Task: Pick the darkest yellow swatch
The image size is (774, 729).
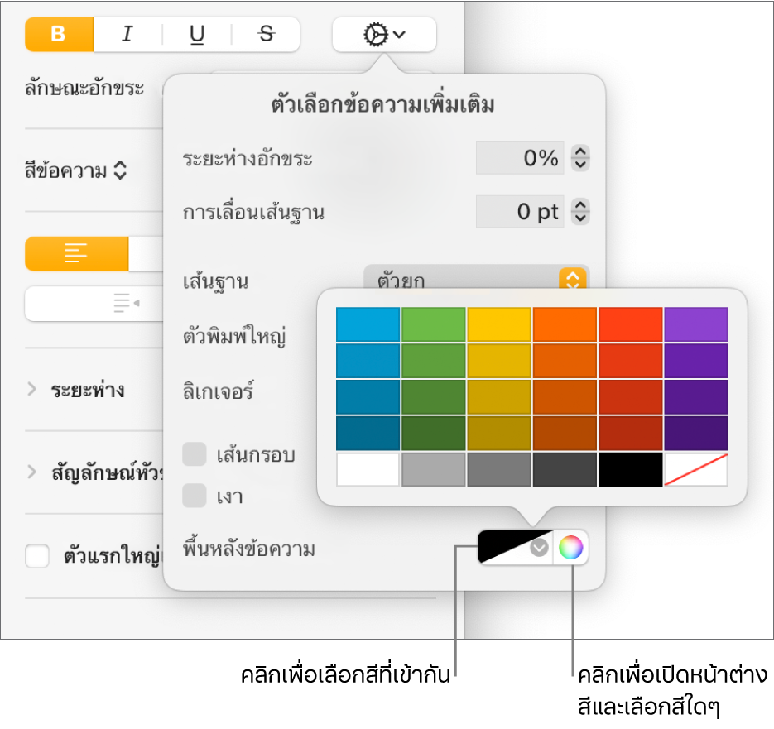Action: tap(499, 433)
